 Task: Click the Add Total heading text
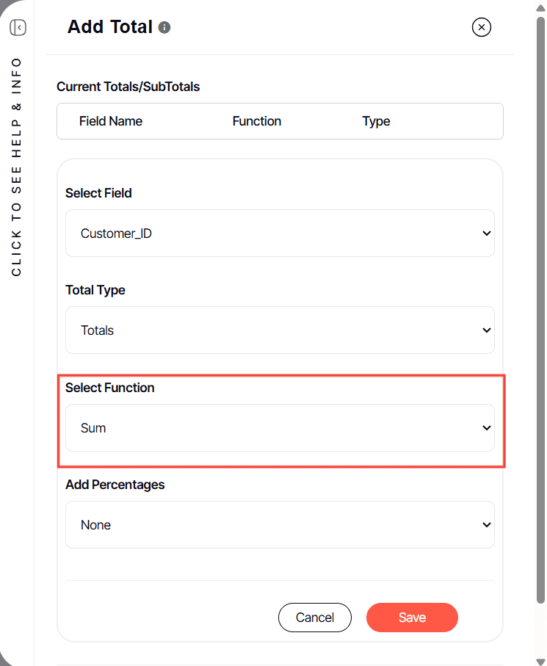click(x=110, y=27)
